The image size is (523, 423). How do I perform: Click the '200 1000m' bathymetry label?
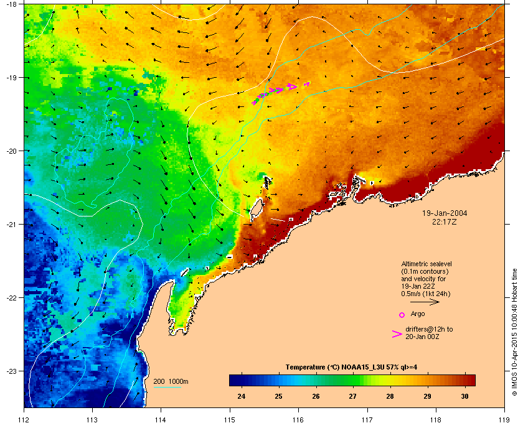tap(171, 381)
